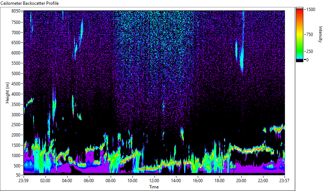Viewport: 324px width, 191px height.
Task: Click the Intensity legend title
Action: pos(320,34)
